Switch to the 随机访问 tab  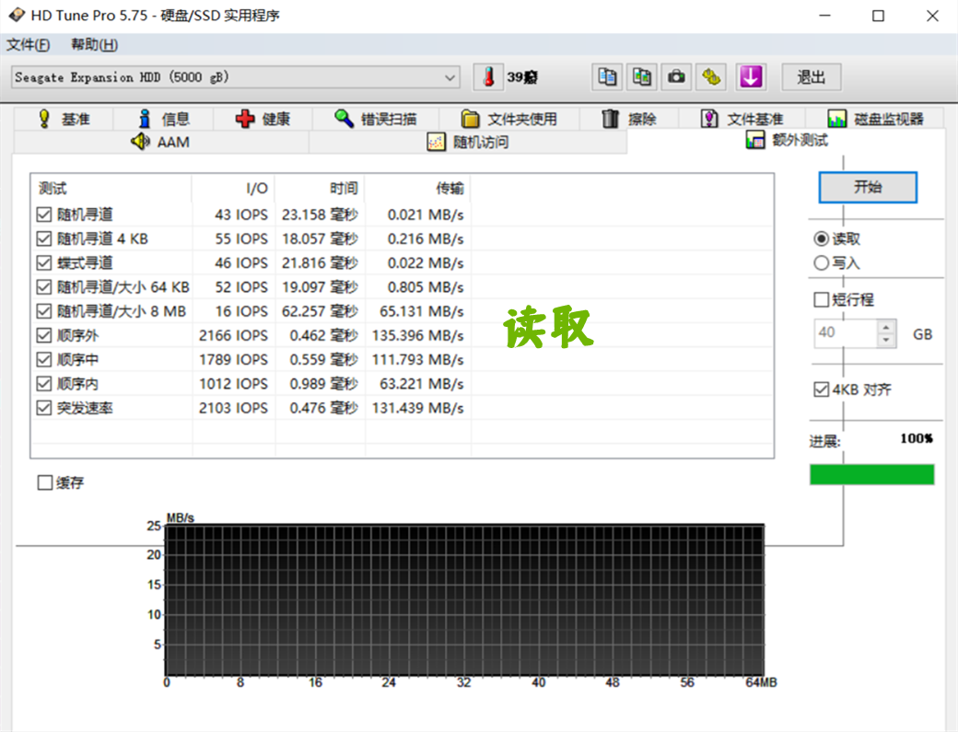coord(468,142)
